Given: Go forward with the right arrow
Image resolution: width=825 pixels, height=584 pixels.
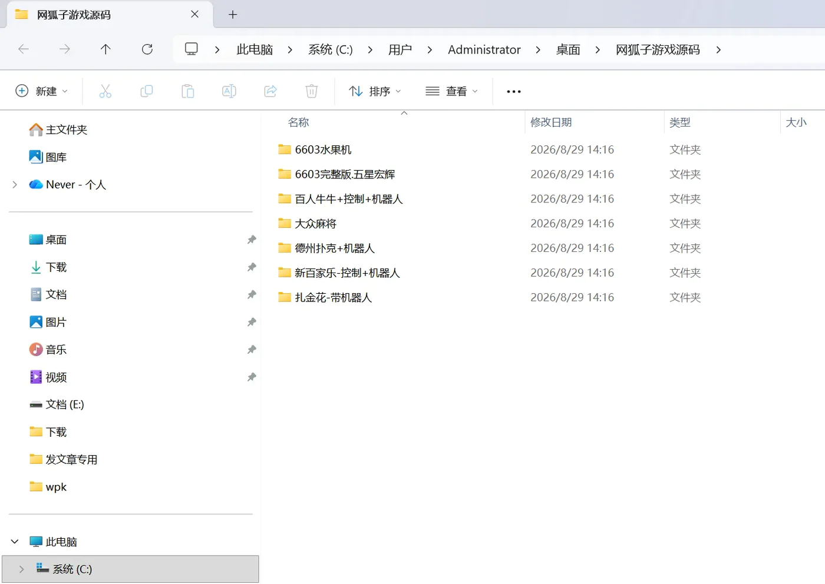Looking at the screenshot, I should [65, 49].
